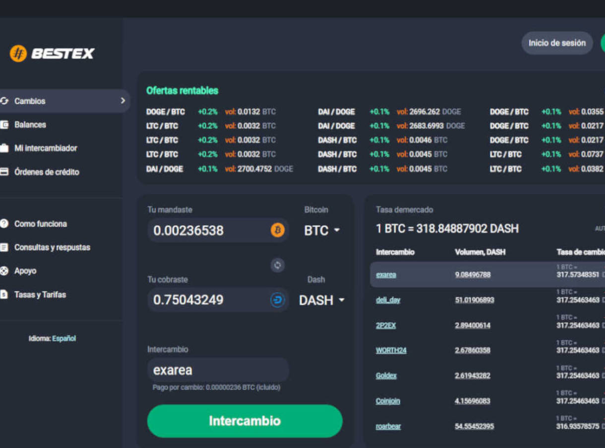
Task: Open the BTC currency dropdown
Action: pos(321,230)
